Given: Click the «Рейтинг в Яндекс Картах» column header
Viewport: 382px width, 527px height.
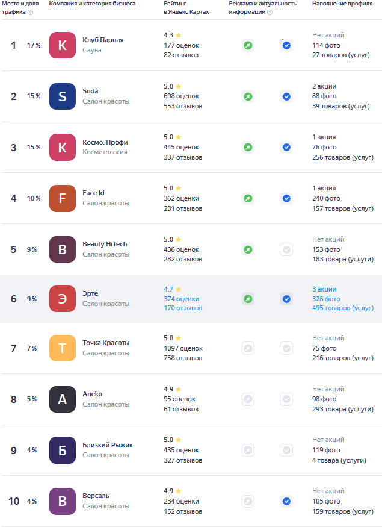Looking at the screenshot, I should 186,8.
